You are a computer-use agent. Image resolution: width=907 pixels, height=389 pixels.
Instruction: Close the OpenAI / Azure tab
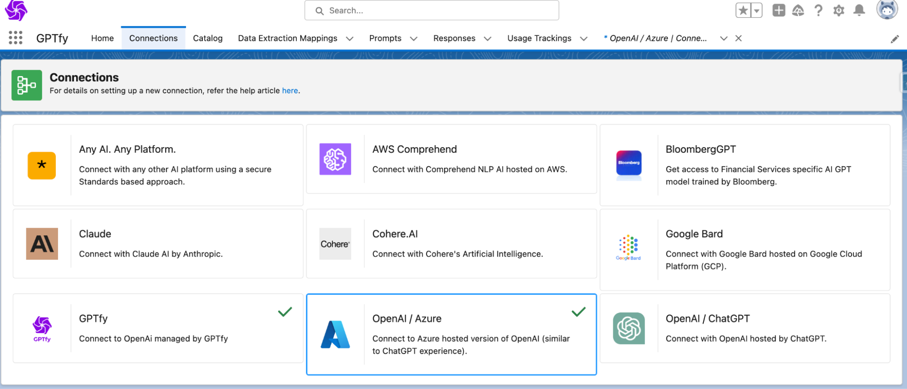click(x=739, y=38)
